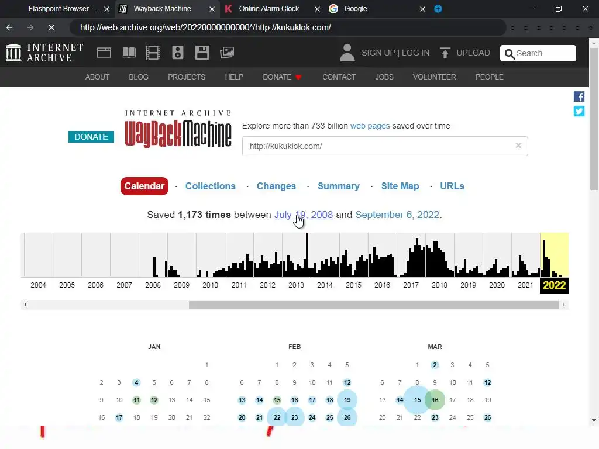Open the Internet Archive logo home link
599x449 pixels.
(44, 53)
